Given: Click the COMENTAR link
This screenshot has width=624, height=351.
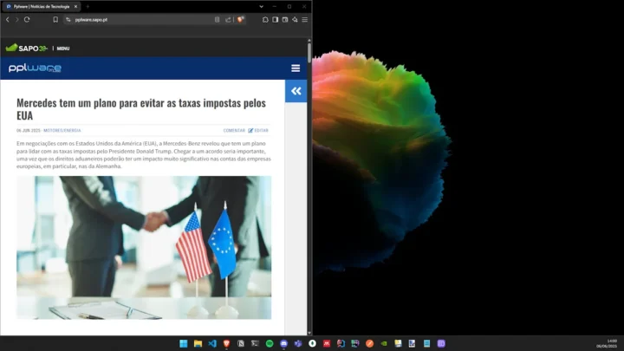Looking at the screenshot, I should pos(234,130).
